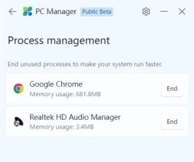Close the PC Manager window
Screen dimensions: 194x162
coord(182,12)
